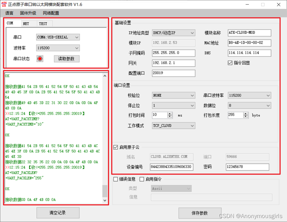Image resolution: width=287 pixels, height=222 pixels.
Task: Open the 停止位 dropdown
Action: click(173, 105)
